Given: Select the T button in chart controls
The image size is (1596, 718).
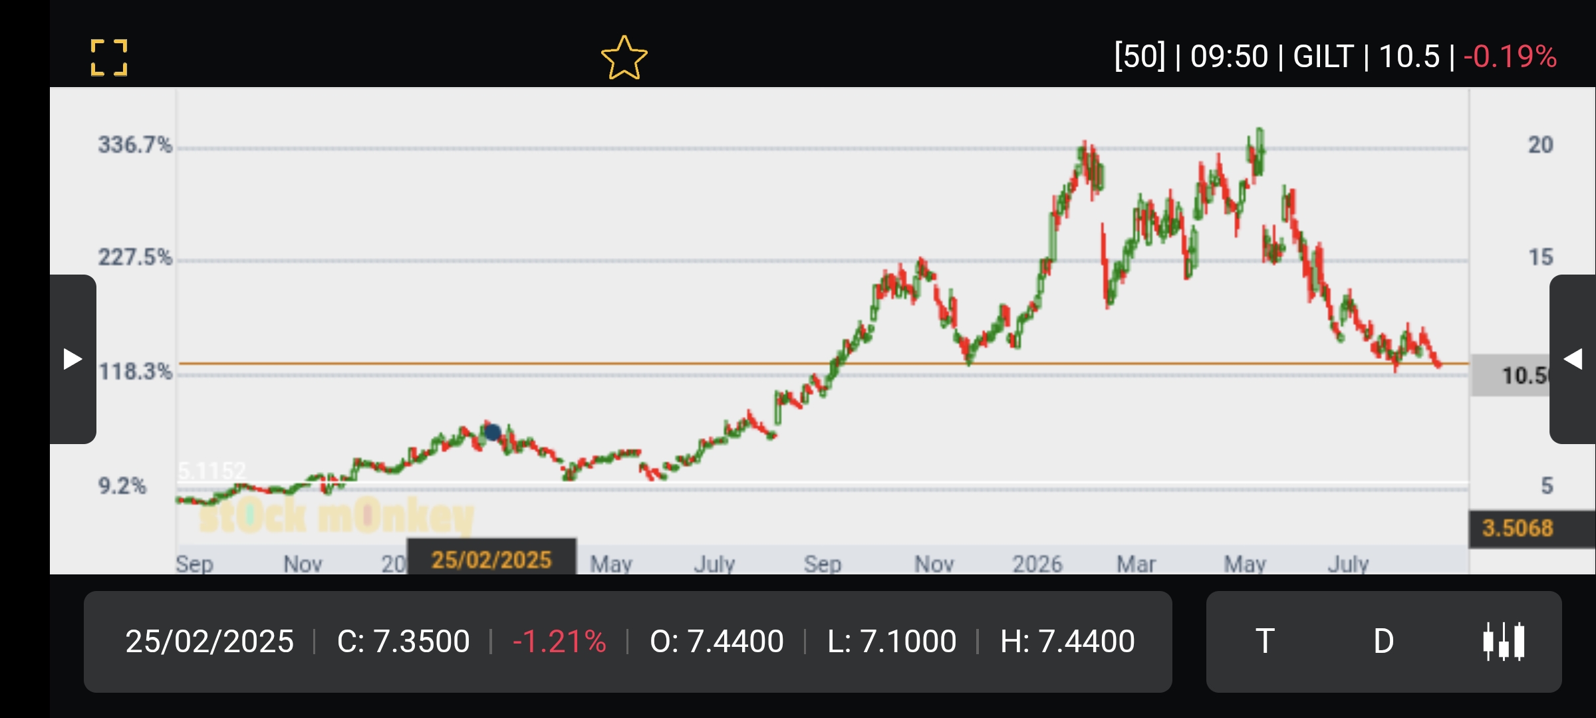Looking at the screenshot, I should 1265,642.
